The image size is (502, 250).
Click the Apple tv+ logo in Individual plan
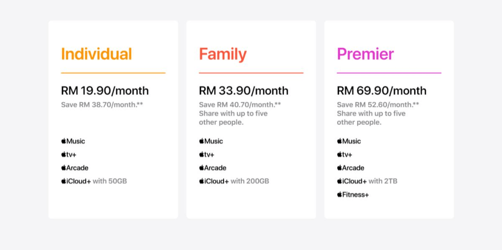[69, 155]
